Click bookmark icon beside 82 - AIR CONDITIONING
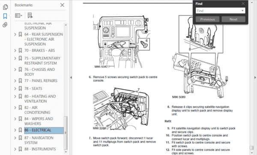The image size is (257, 155). (x=20, y=108)
